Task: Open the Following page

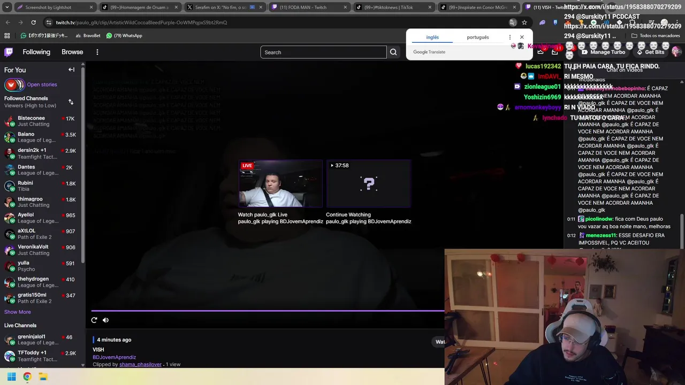Action: (36, 52)
